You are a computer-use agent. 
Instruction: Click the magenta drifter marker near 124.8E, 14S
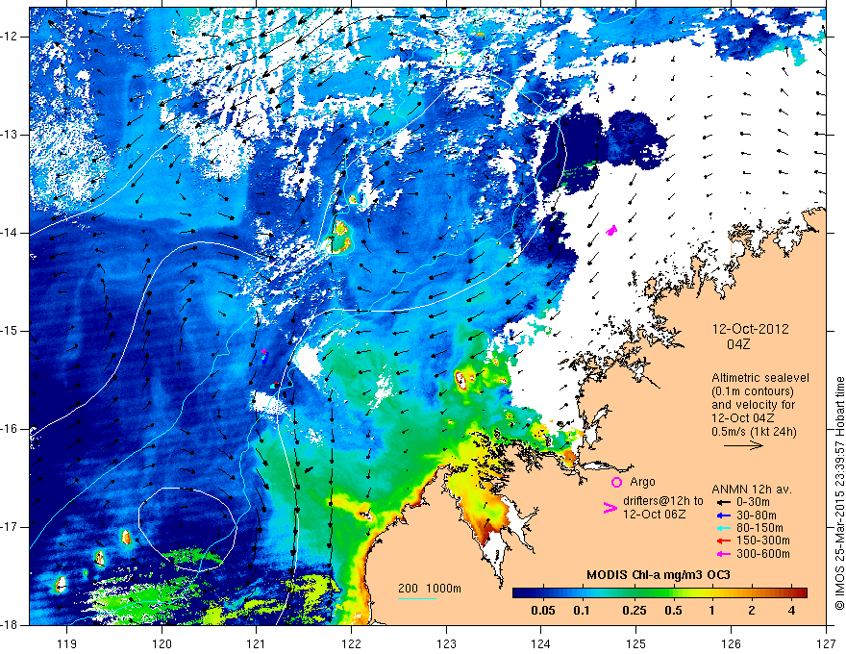[611, 231]
